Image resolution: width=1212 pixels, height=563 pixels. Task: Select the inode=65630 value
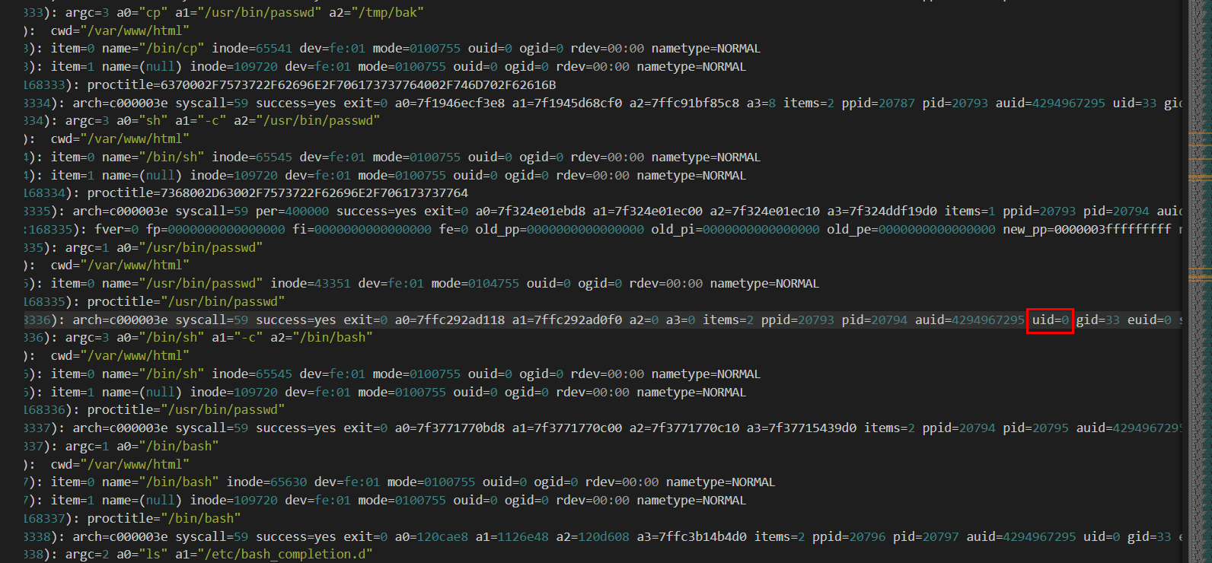click(x=266, y=482)
